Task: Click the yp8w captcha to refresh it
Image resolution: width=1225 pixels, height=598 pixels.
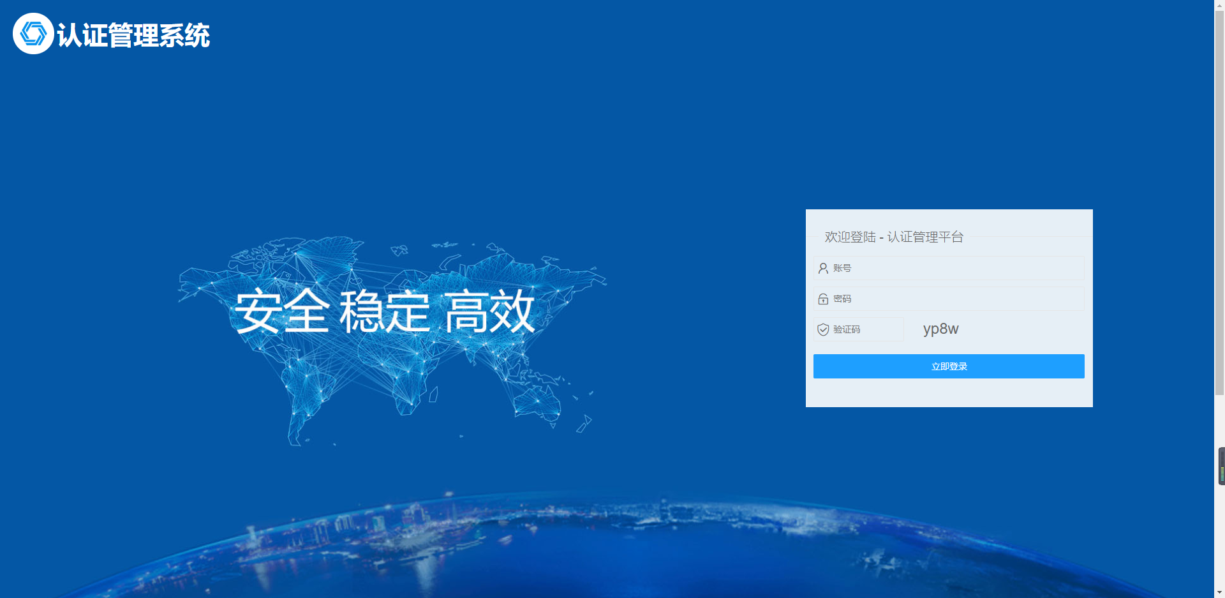Action: (x=940, y=329)
